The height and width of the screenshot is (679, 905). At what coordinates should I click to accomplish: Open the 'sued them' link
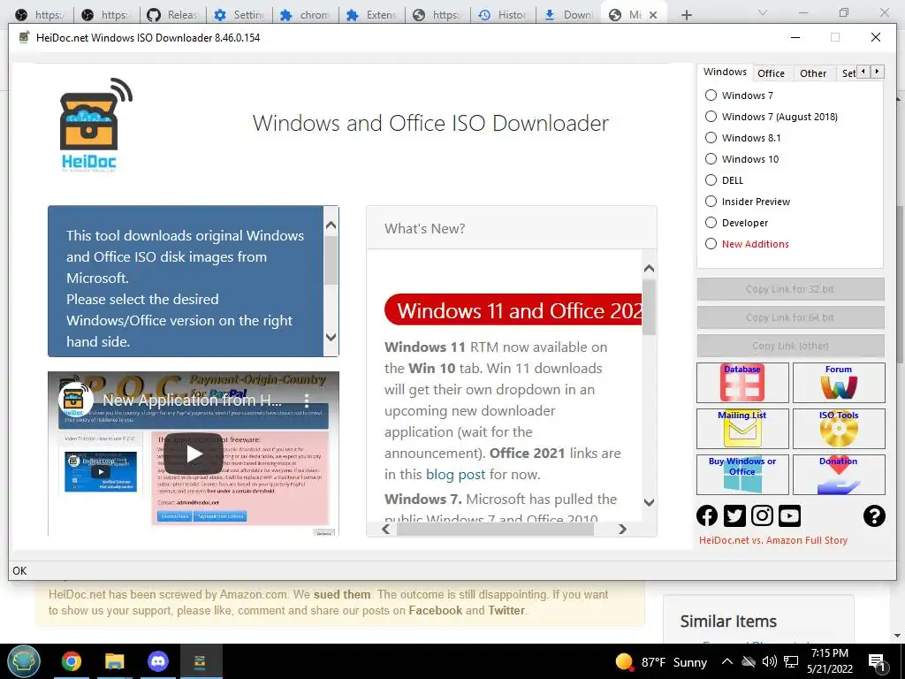click(x=342, y=594)
